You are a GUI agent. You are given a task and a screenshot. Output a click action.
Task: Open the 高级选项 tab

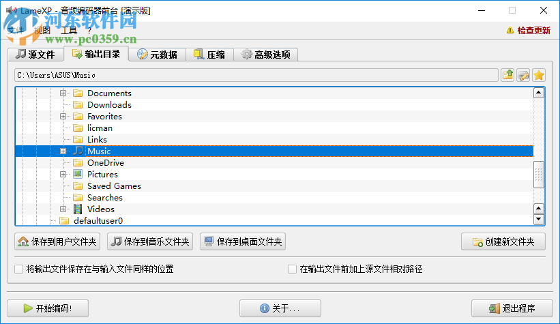pos(266,55)
